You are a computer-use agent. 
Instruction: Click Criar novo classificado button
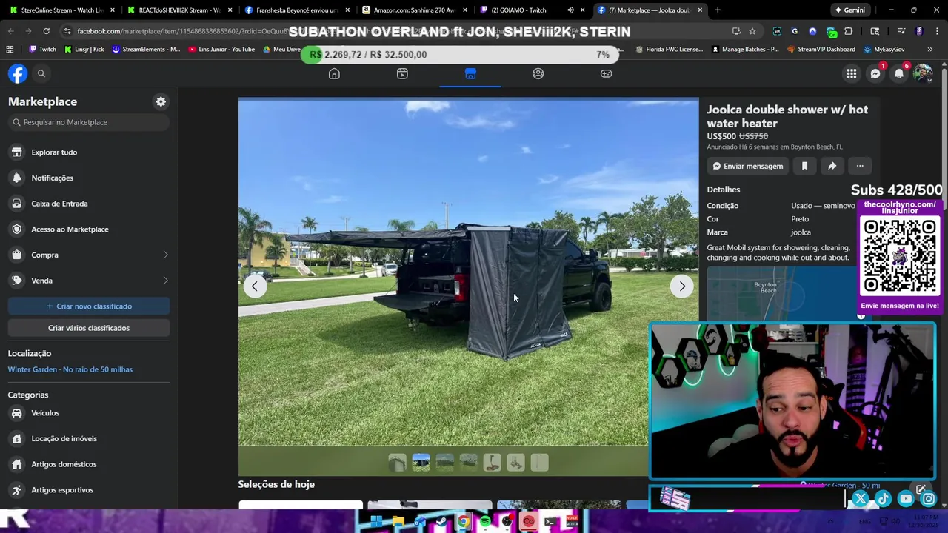[x=89, y=306]
